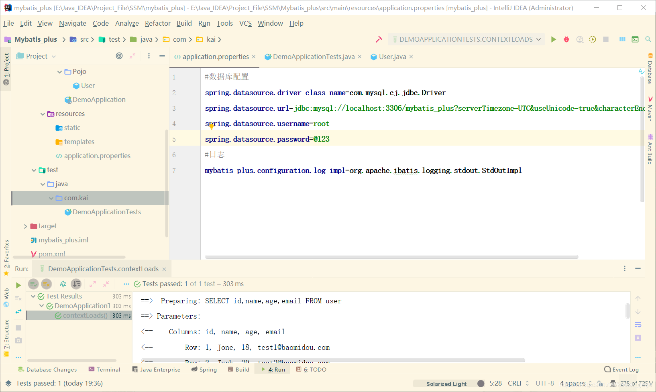This screenshot has width=656, height=392.
Task: Toggle the Maven side panel
Action: [650, 108]
